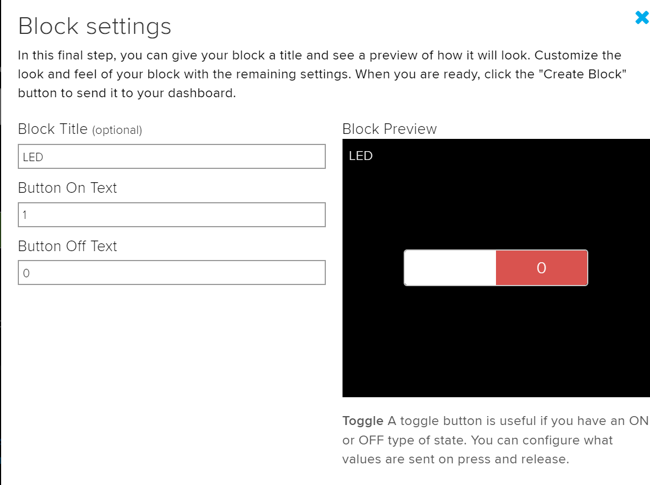This screenshot has width=650, height=485.
Task: Toggle the LED switch in the preview
Action: pyautogui.click(x=495, y=268)
